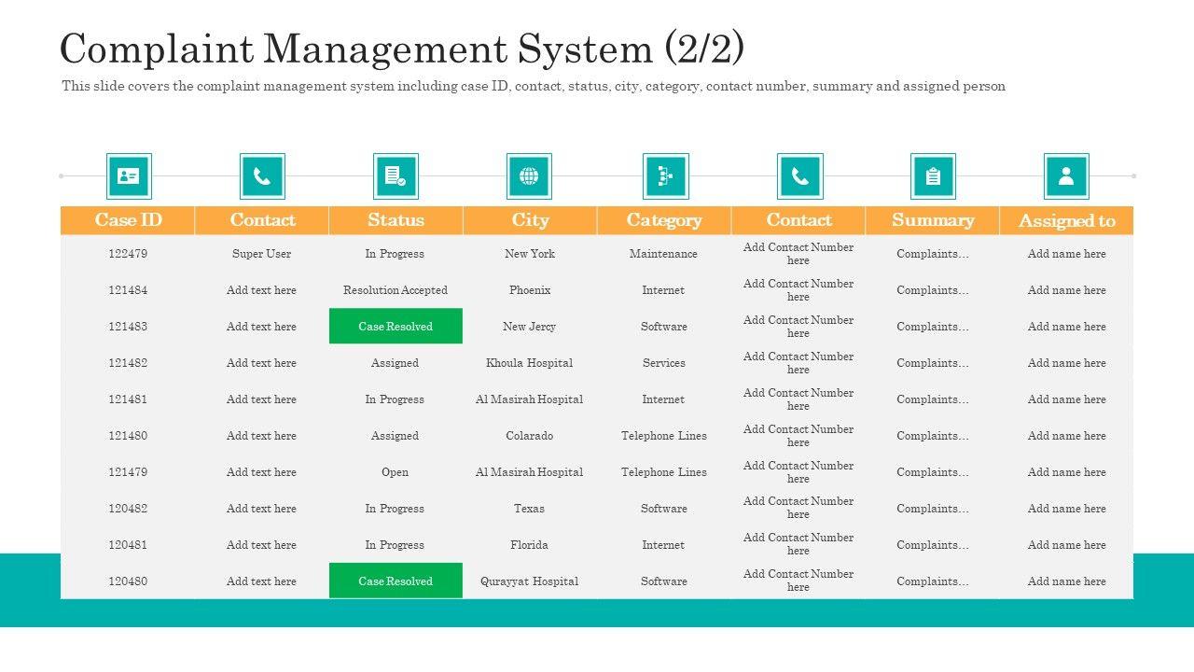The height and width of the screenshot is (672, 1194).
Task: Click the slide title Complaint Management System (2/2)
Action: click(402, 49)
